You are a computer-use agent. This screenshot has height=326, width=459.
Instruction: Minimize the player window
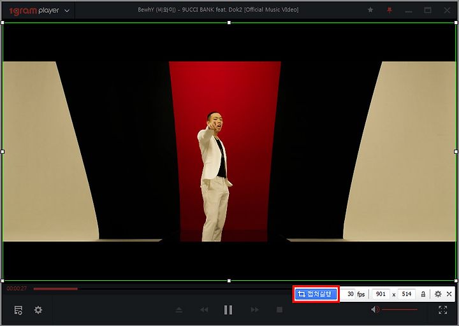coord(409,11)
